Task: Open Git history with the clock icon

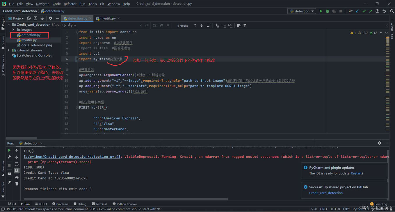Action: (377, 11)
